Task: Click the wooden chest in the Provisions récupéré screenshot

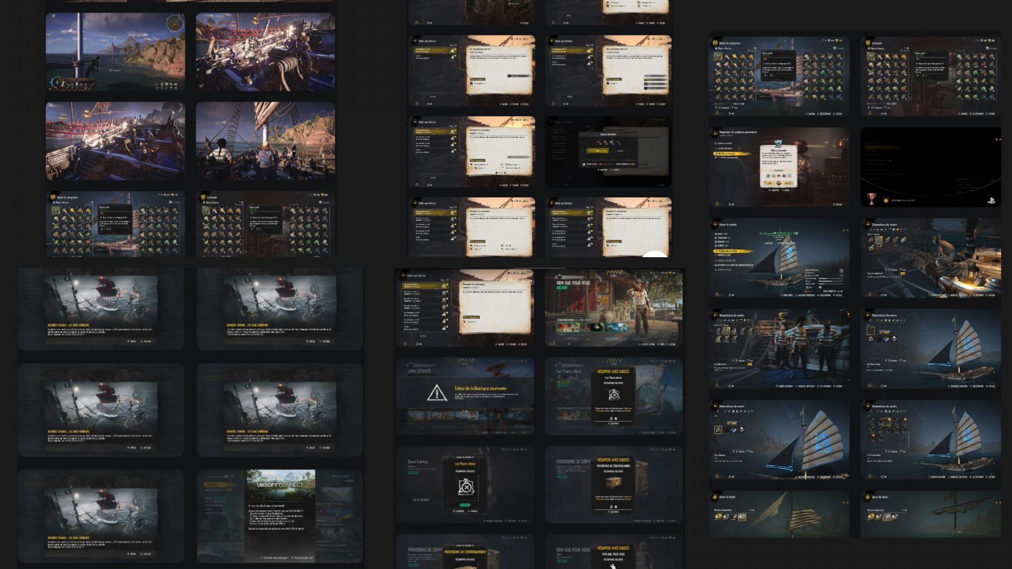Action: click(613, 483)
